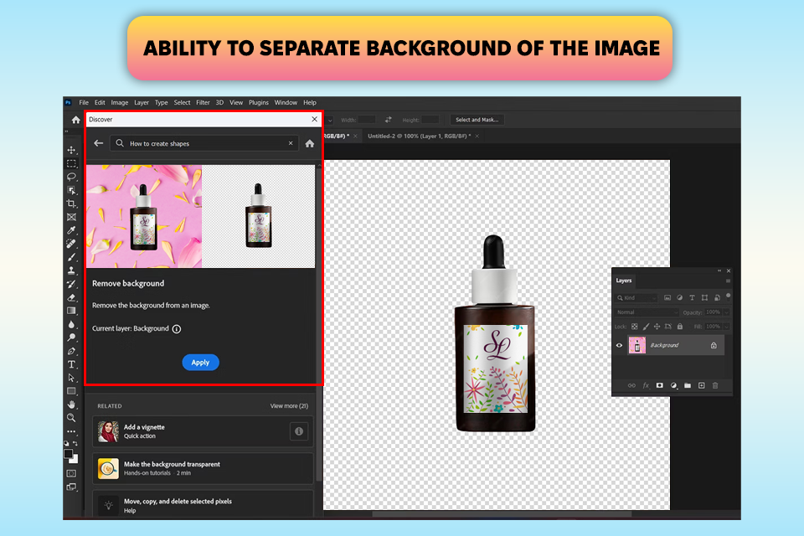Image resolution: width=804 pixels, height=536 pixels.
Task: Show info about current layer
Action: coord(177,329)
